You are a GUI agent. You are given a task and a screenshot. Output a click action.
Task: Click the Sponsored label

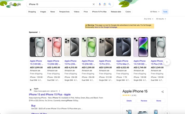click(x=33, y=32)
